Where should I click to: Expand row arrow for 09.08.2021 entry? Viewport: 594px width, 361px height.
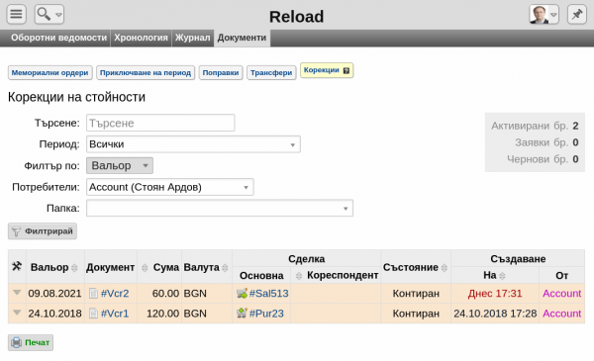click(17, 293)
